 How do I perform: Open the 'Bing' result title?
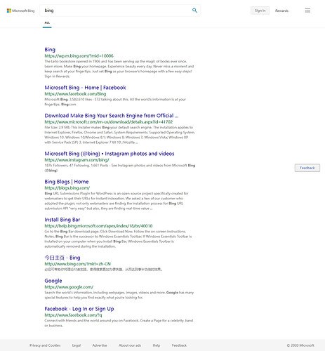click(50, 50)
